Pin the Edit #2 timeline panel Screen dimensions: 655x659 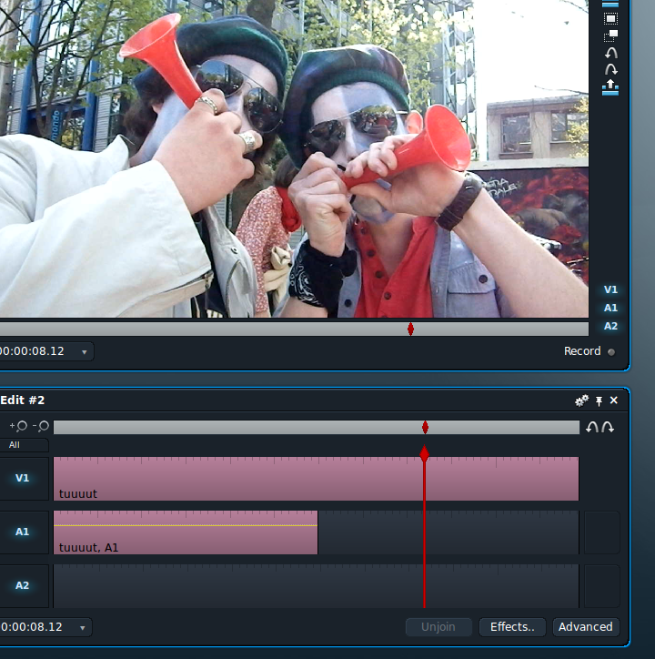pos(599,400)
